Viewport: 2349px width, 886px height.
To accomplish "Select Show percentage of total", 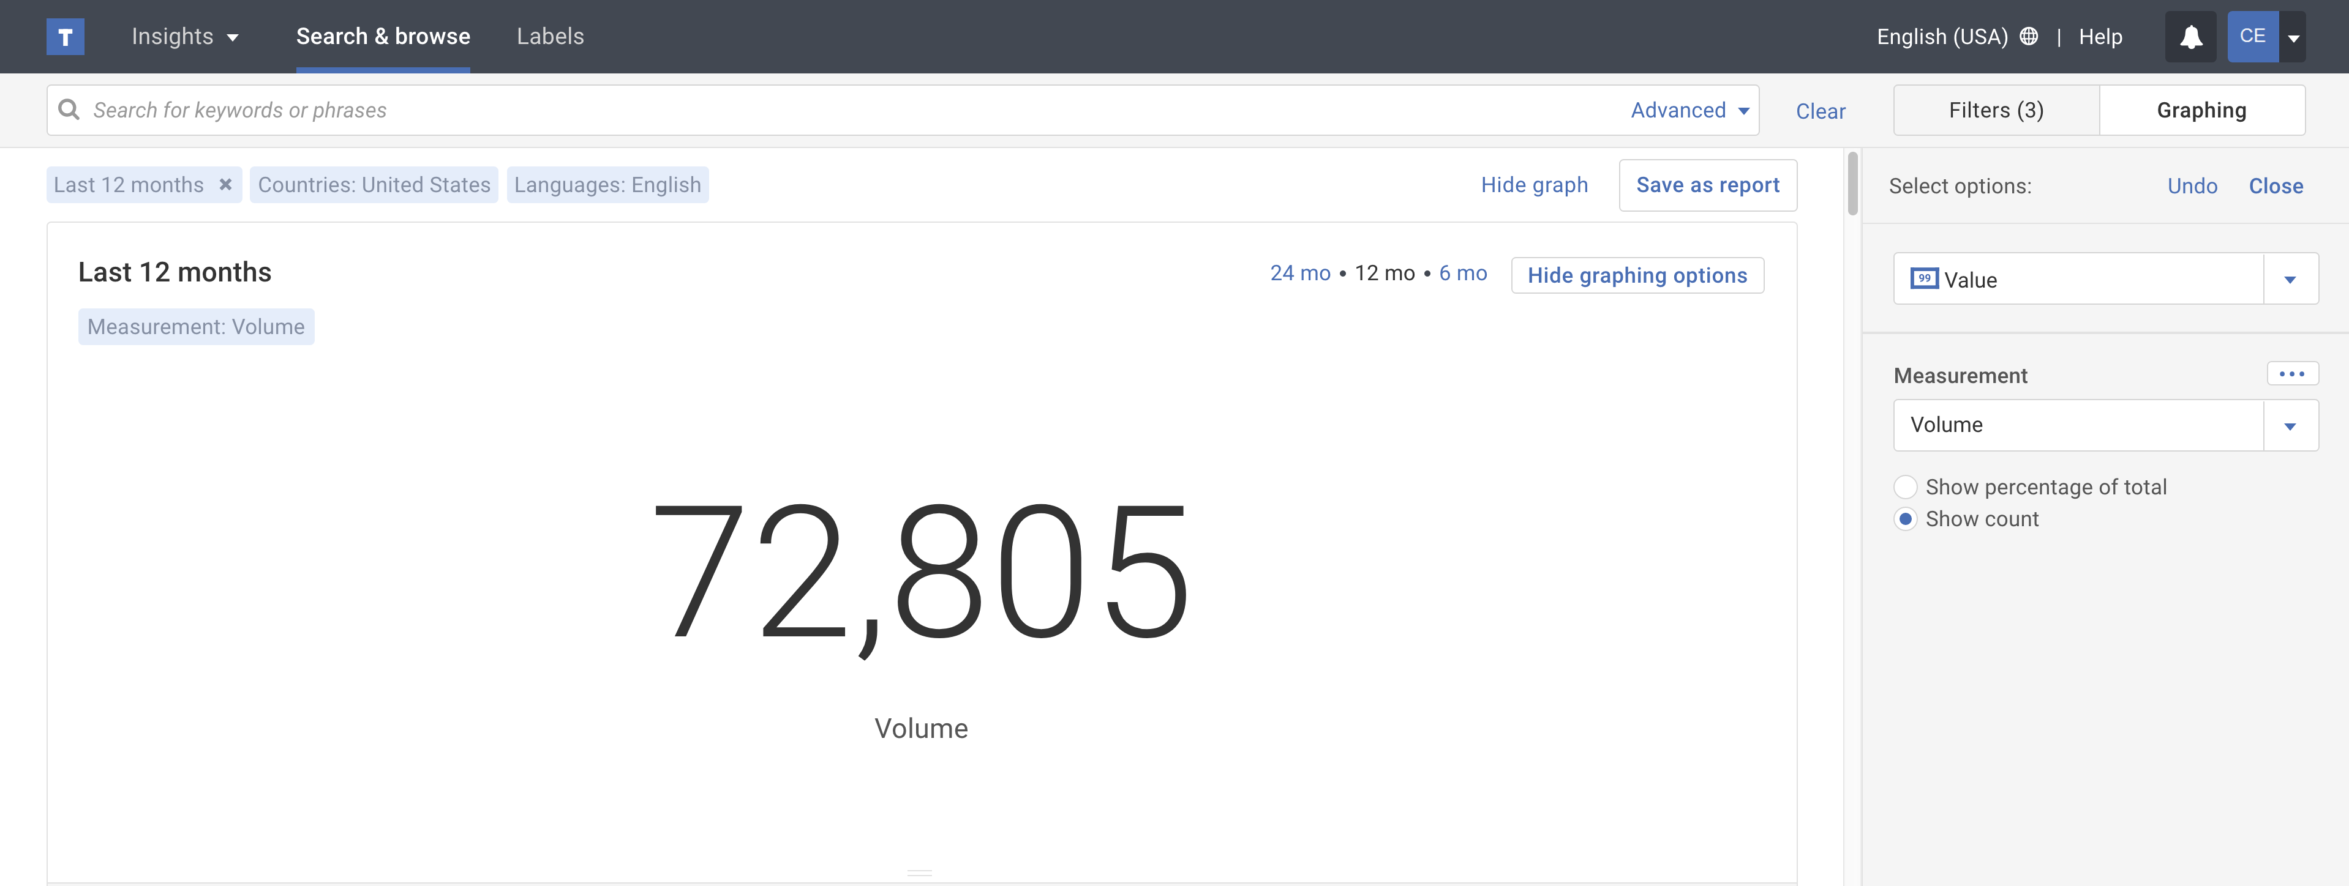I will [1905, 487].
